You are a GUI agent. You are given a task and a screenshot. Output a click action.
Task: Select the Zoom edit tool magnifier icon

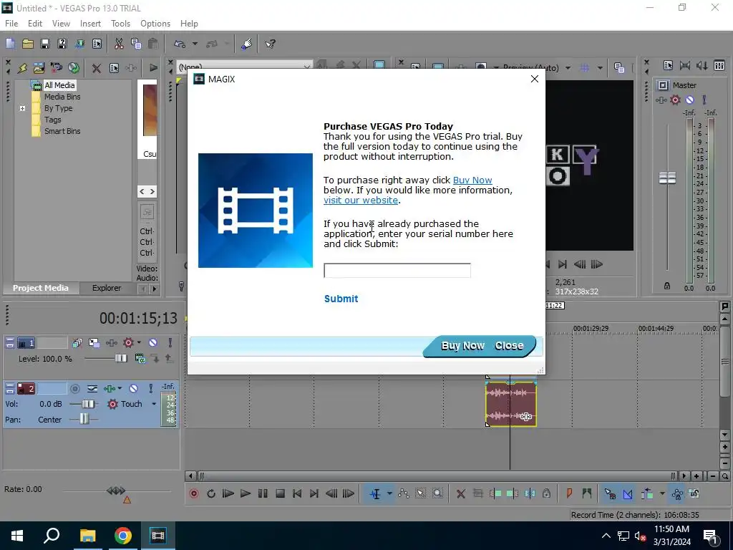(x=437, y=493)
